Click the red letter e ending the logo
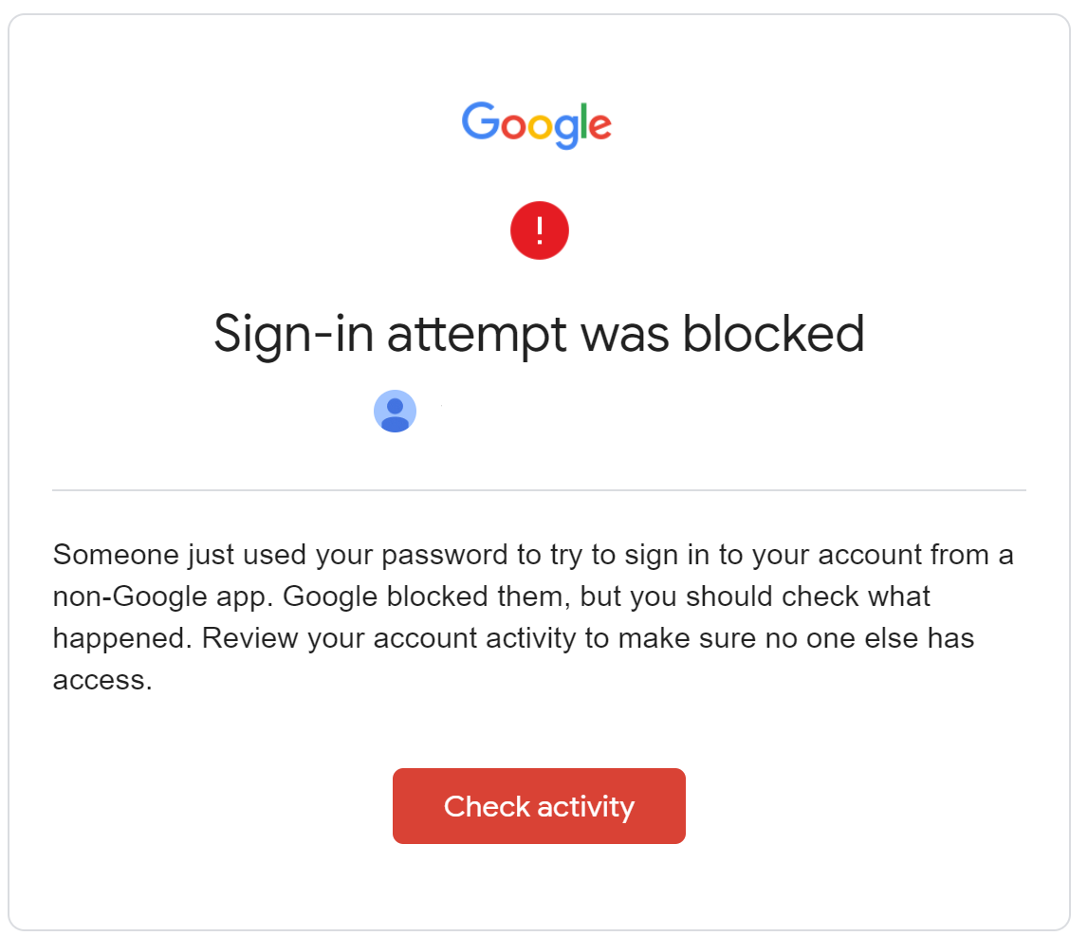The height and width of the screenshot is (936, 1088). pyautogui.click(x=600, y=126)
